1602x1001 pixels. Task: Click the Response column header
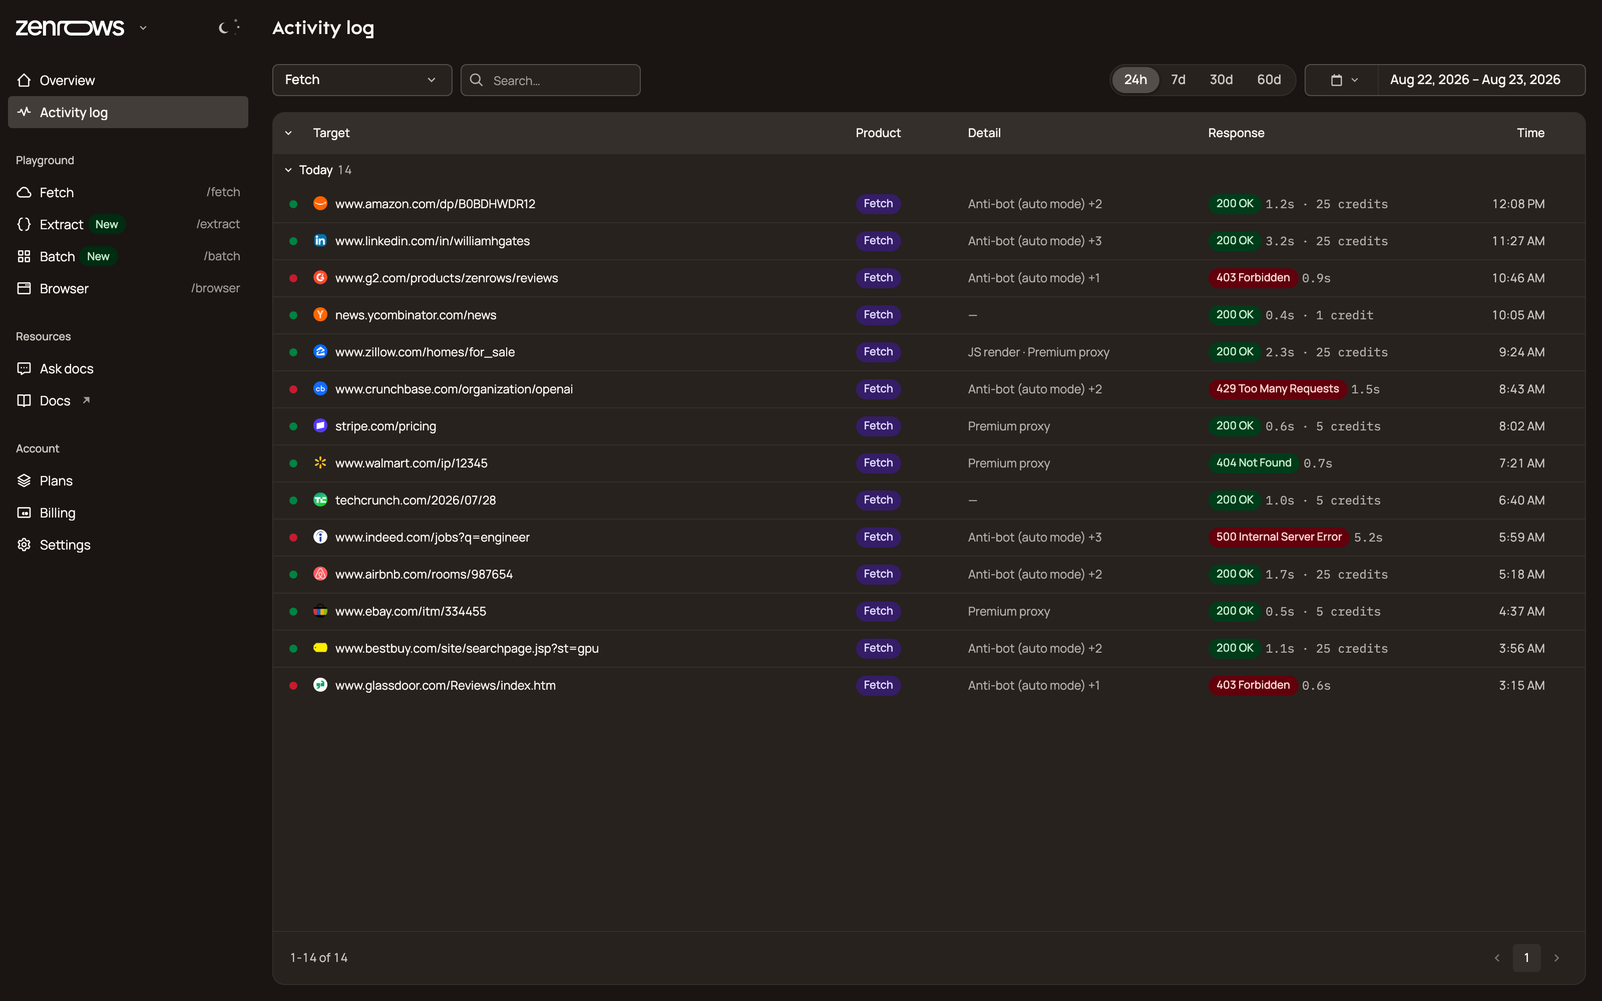1236,133
